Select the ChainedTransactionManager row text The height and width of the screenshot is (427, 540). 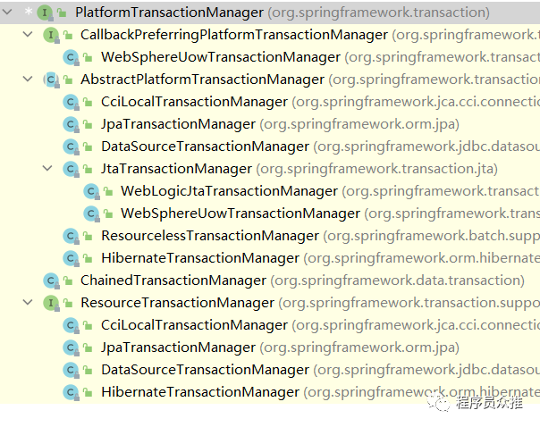tap(173, 280)
